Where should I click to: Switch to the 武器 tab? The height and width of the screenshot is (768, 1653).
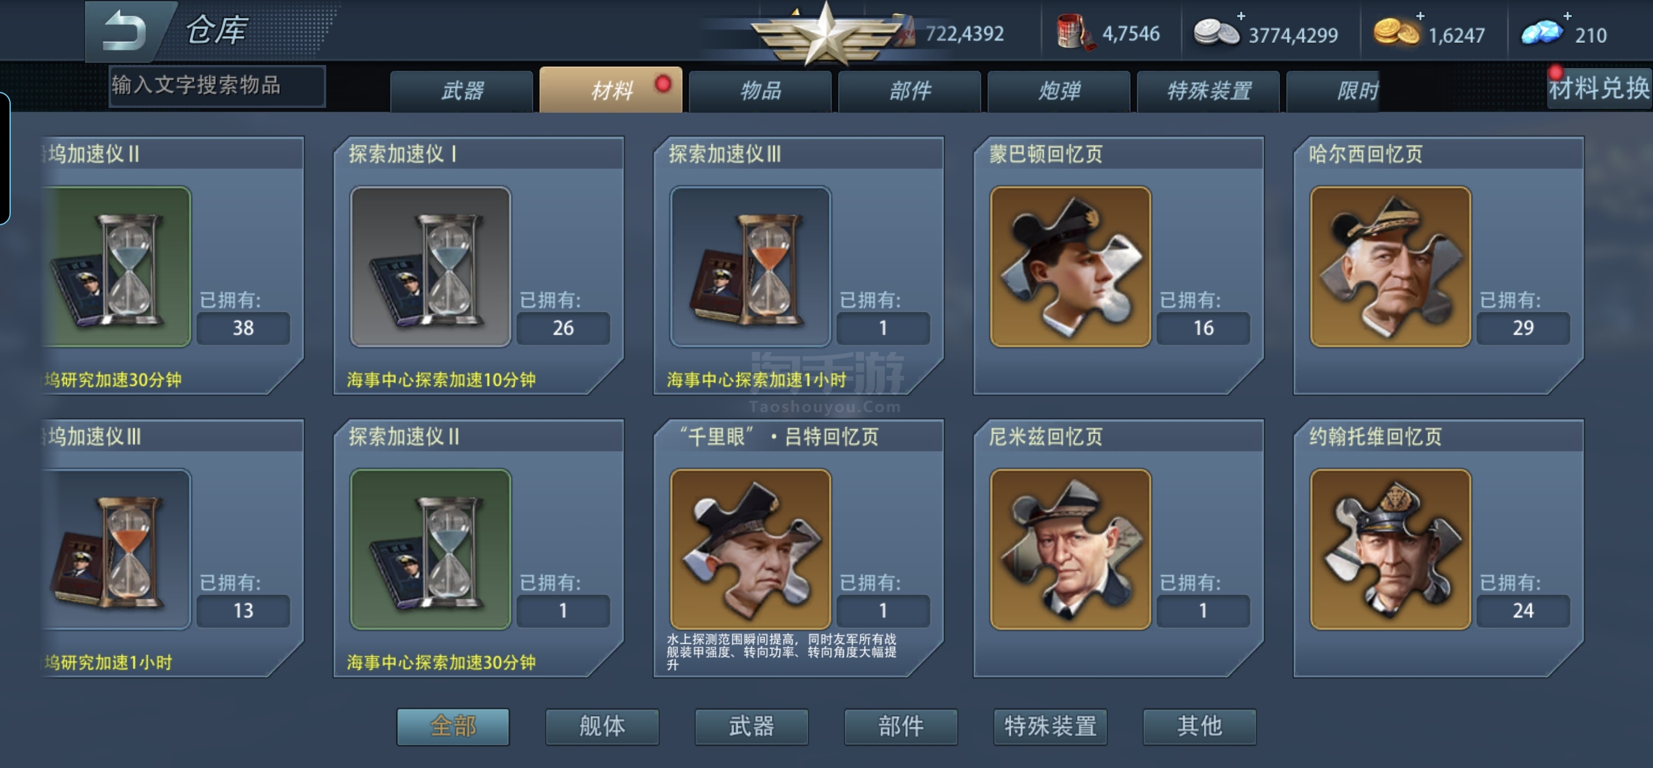click(462, 91)
